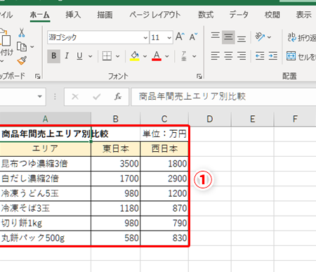Image resolution: width=316 pixels, height=272 pixels.
Task: Select Middle Align icon
Action: click(228, 37)
